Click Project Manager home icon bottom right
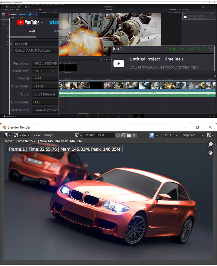Screen dimensions: 217x266 click(210, 116)
